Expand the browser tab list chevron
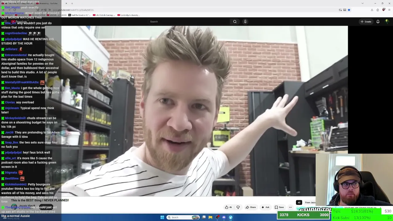 point(363,3)
